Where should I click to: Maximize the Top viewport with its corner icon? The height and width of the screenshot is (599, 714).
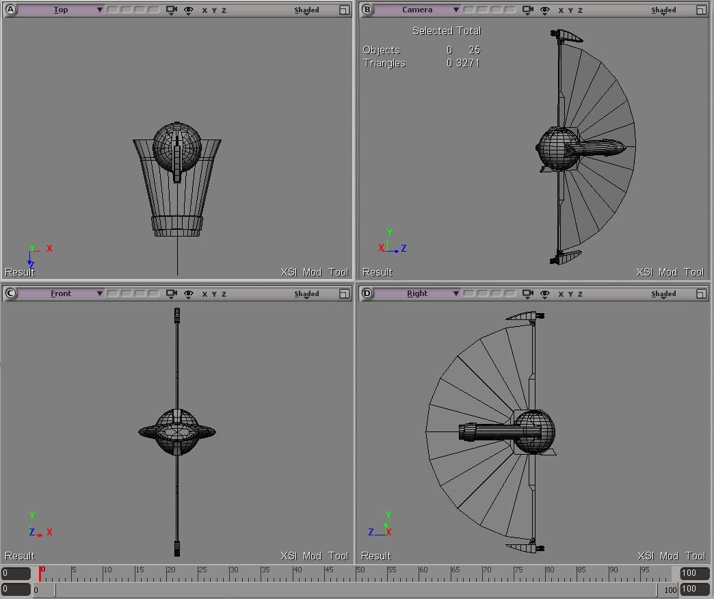344,10
